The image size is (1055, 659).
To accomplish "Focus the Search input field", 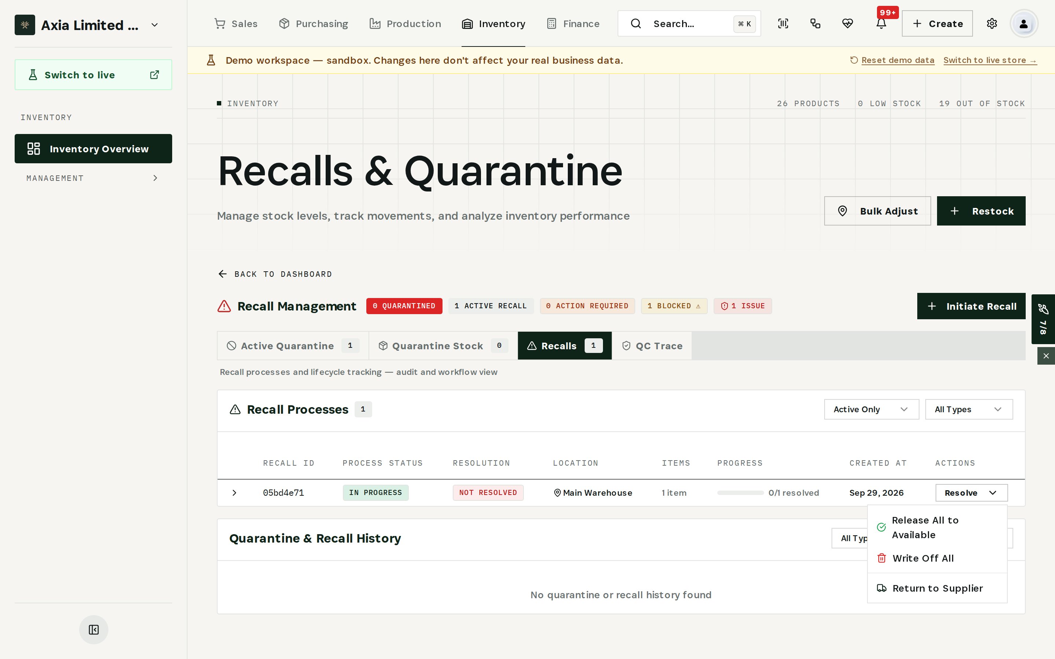I will [689, 23].
